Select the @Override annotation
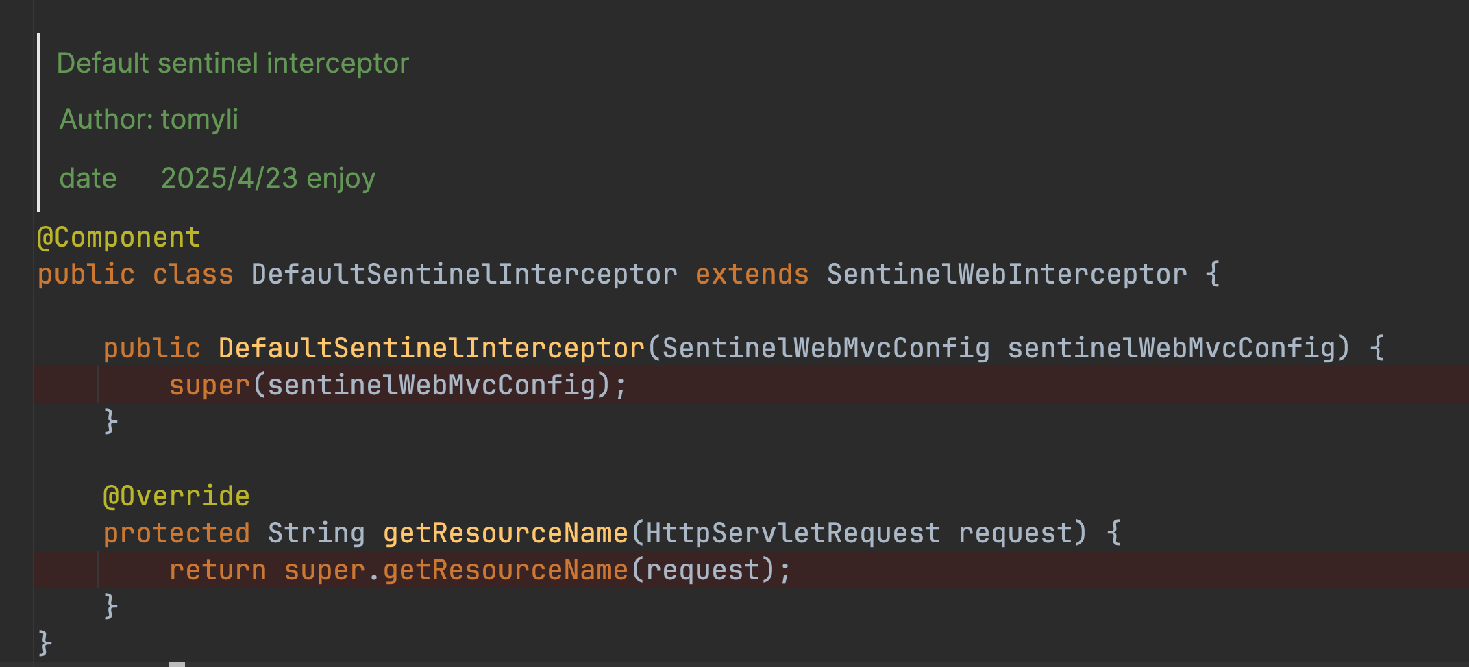The width and height of the screenshot is (1469, 667). 176,496
